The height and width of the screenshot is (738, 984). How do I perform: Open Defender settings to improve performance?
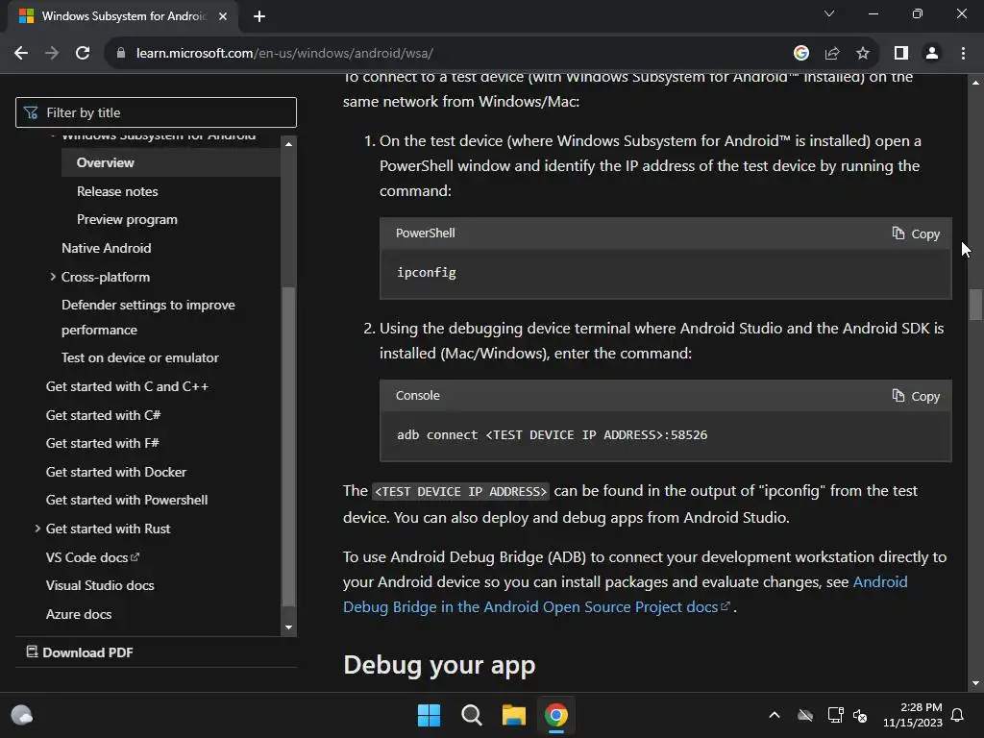pos(148,317)
